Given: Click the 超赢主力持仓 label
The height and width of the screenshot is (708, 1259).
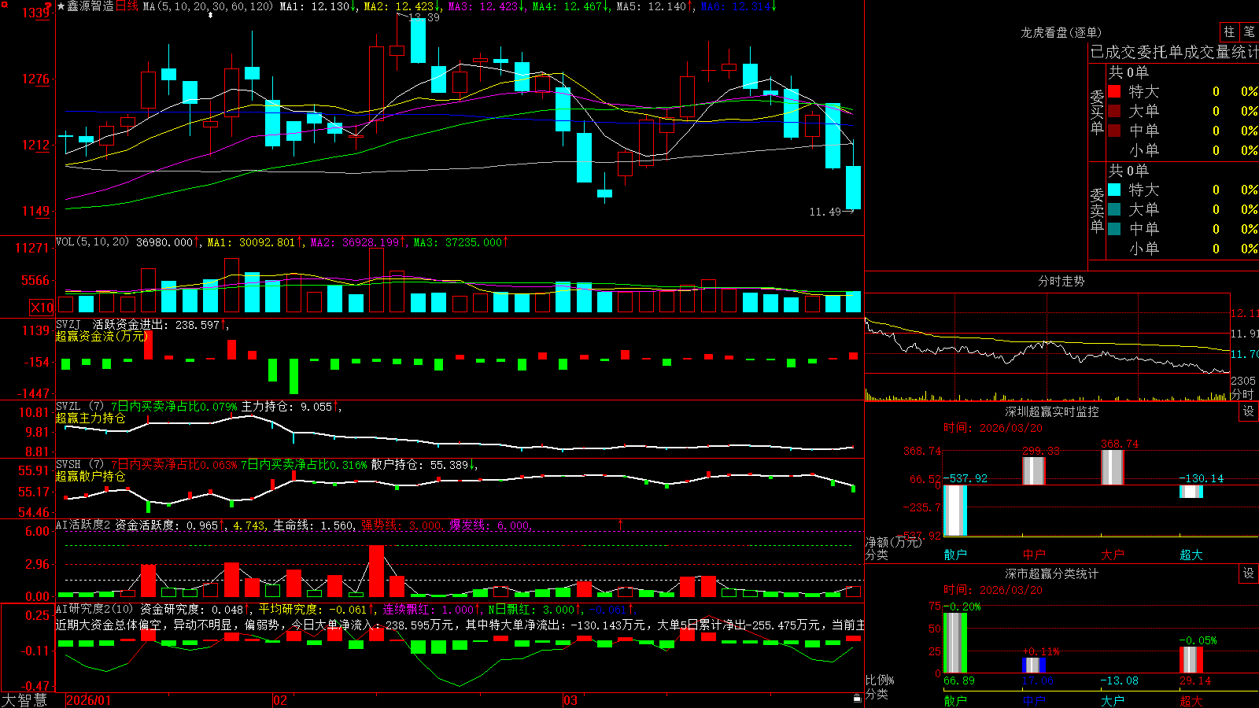Looking at the screenshot, I should (90, 418).
